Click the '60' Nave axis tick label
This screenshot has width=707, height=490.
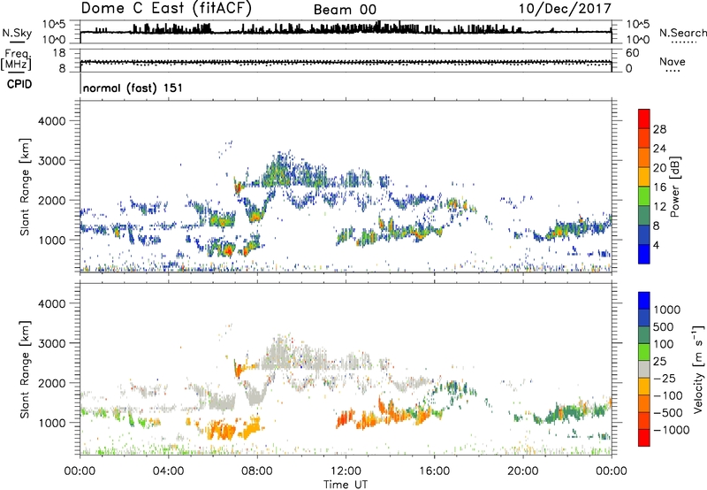coord(632,53)
